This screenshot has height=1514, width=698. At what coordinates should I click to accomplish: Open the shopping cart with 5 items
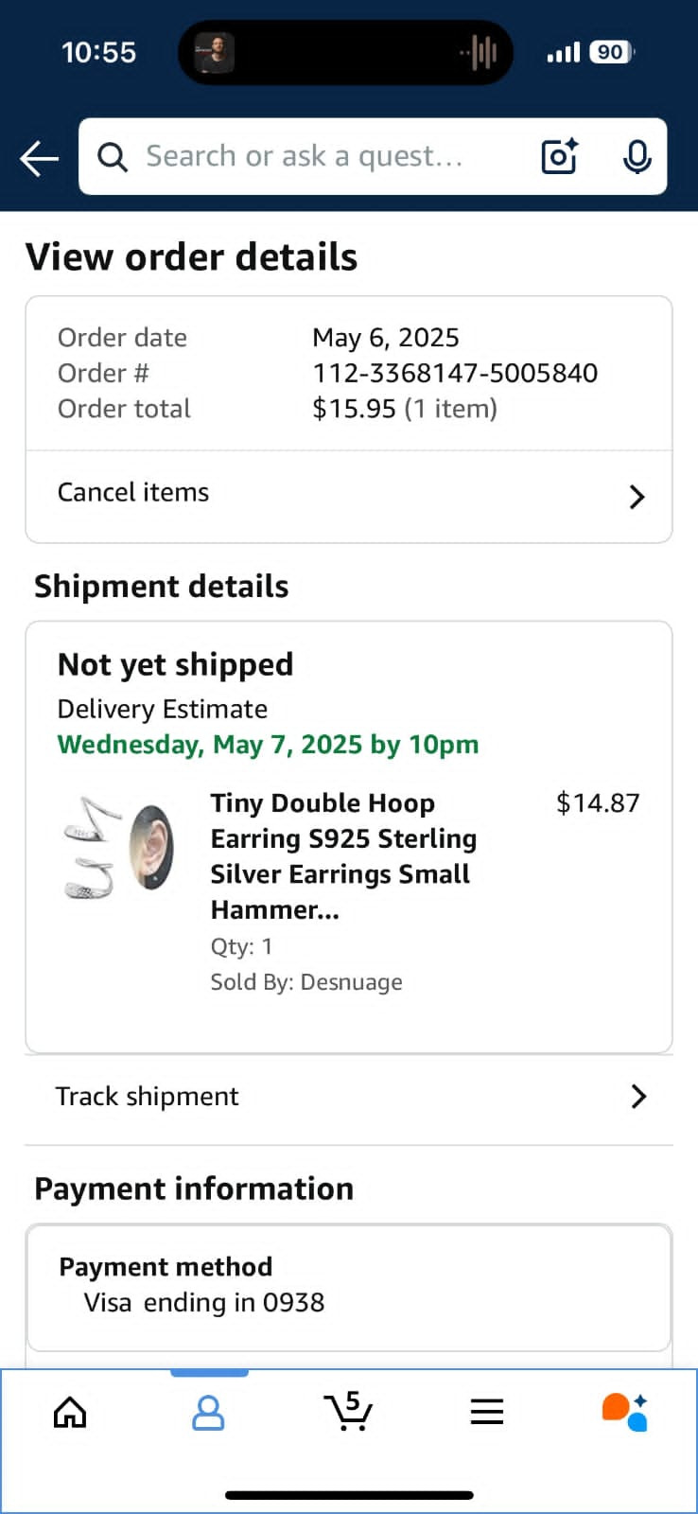(348, 1411)
